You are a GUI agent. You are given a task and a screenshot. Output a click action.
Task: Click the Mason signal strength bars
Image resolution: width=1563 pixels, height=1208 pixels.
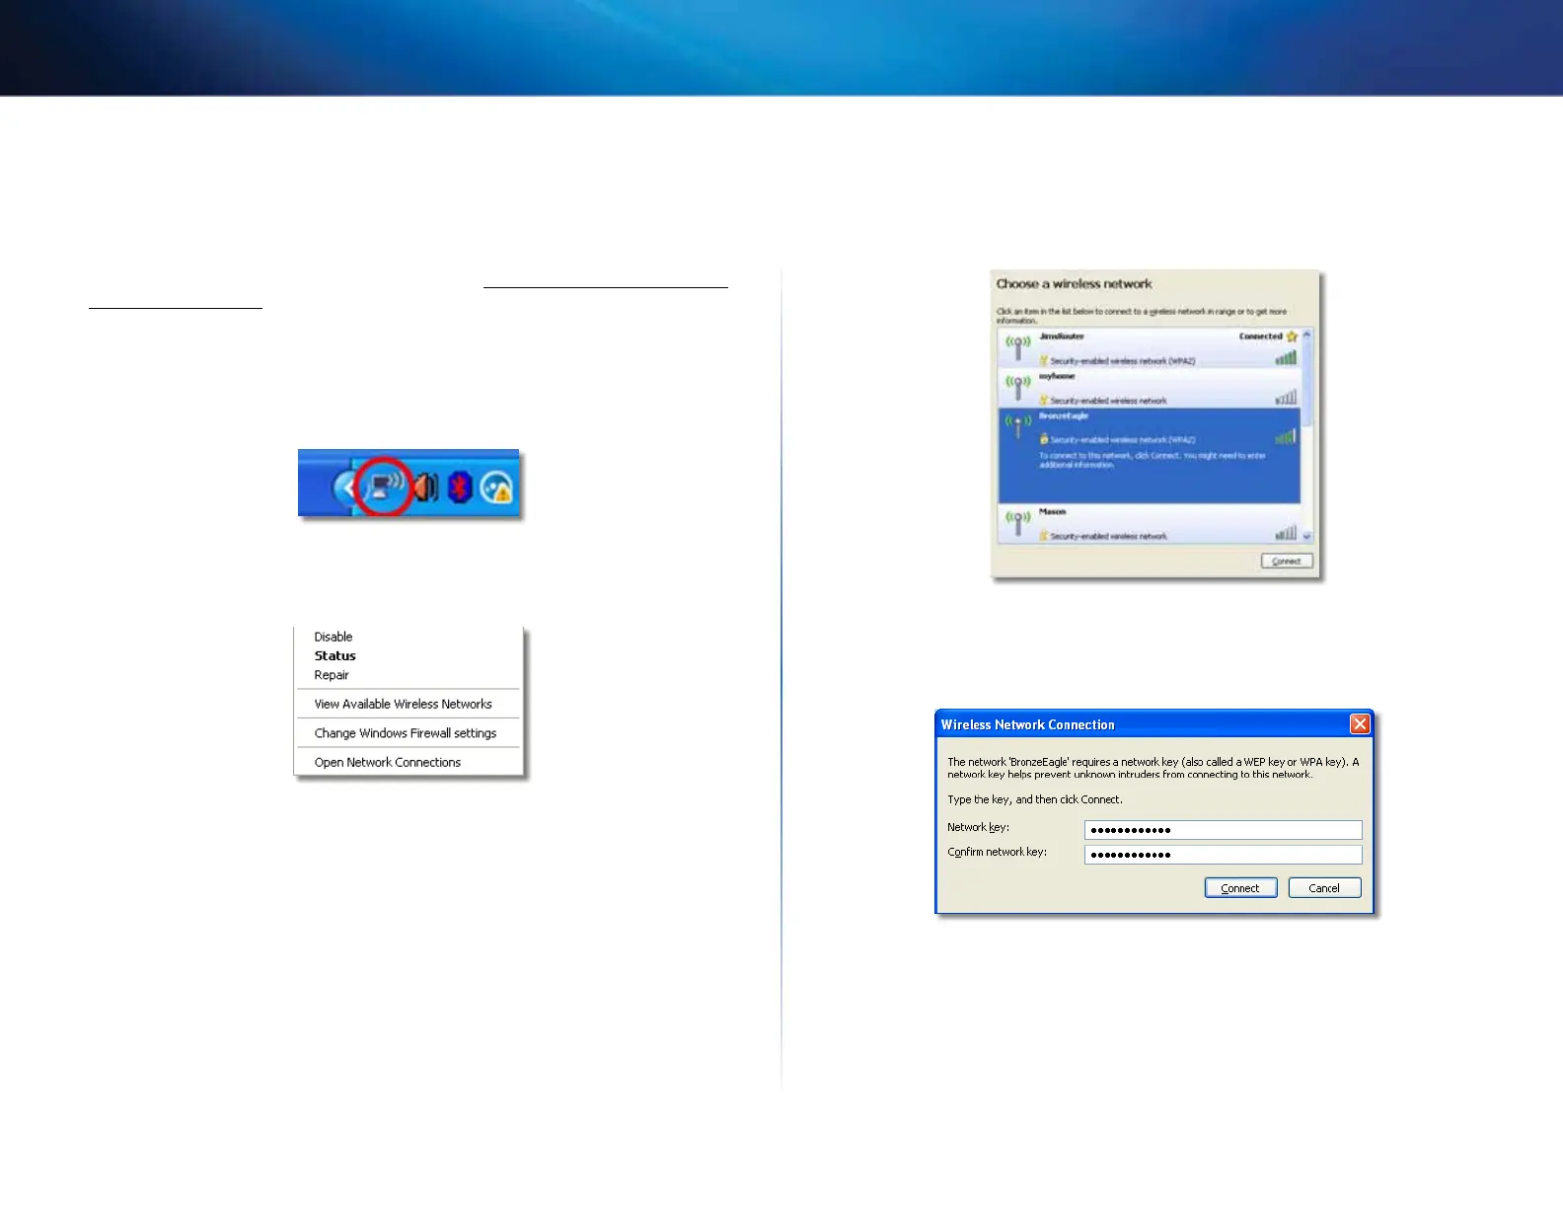(1286, 533)
